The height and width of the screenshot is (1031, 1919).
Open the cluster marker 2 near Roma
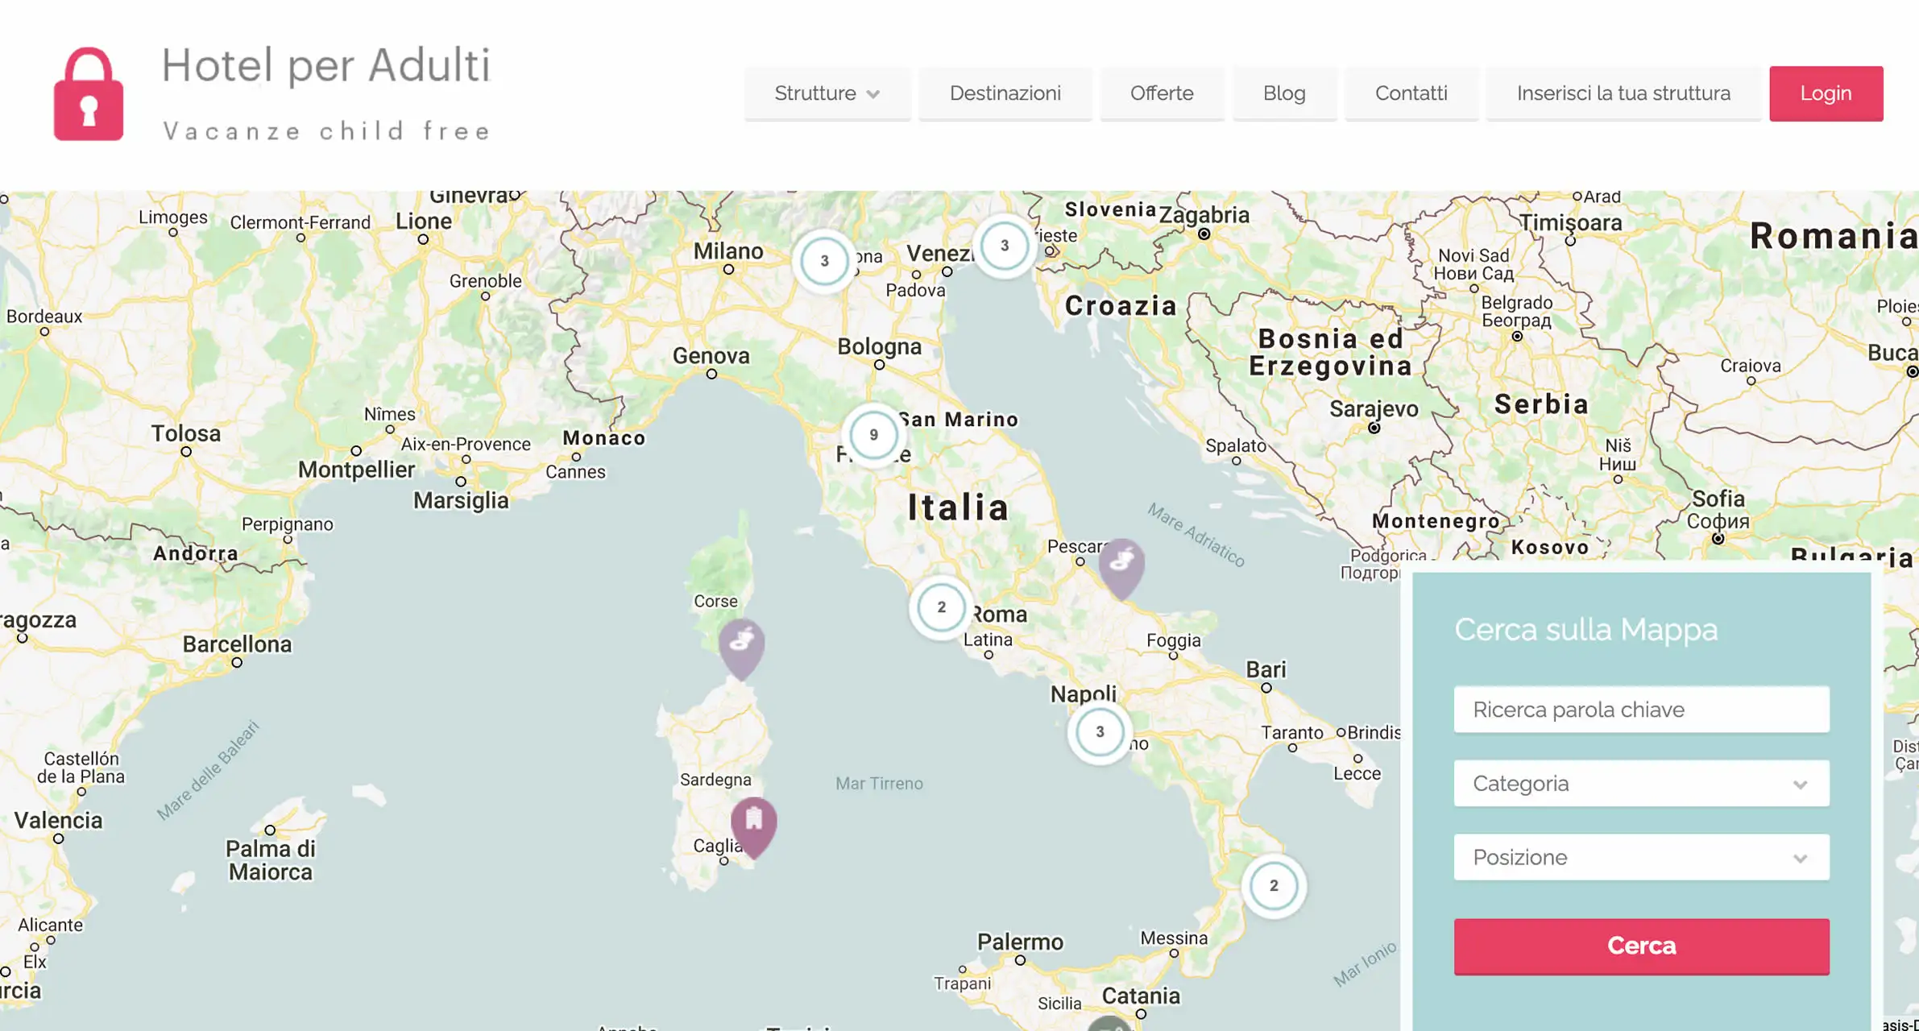(x=941, y=607)
